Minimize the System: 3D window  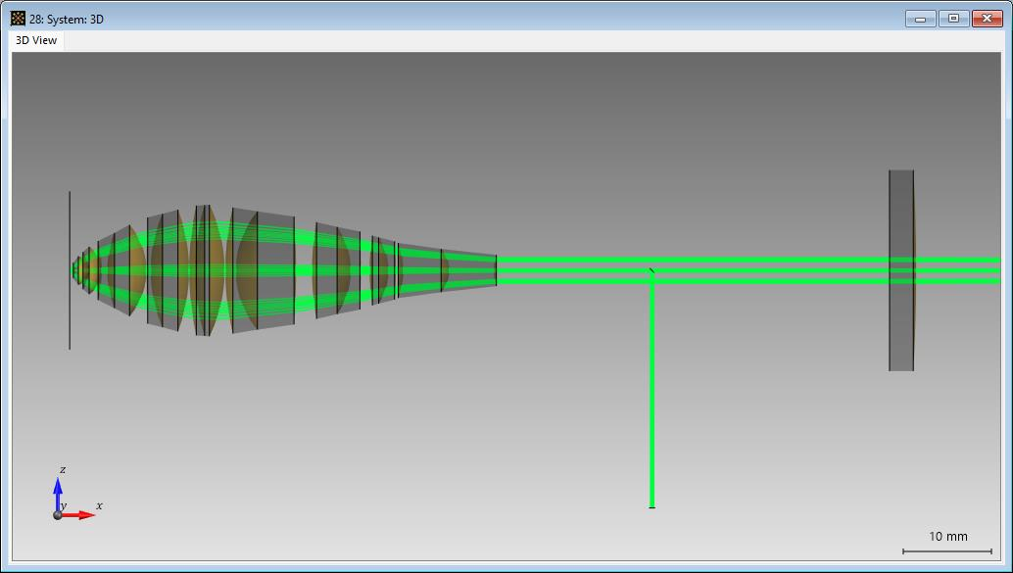[921, 19]
